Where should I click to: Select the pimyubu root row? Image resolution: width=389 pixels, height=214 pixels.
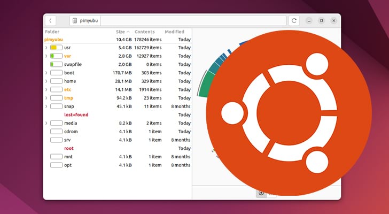118,40
